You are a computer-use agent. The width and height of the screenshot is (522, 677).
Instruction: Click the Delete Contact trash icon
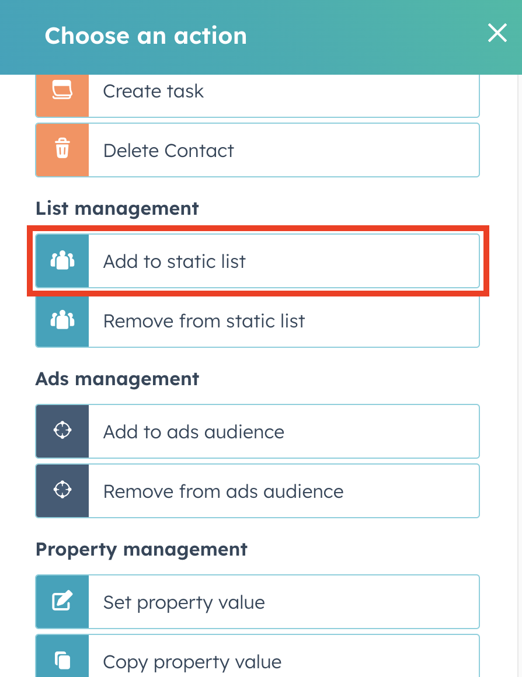tap(62, 148)
